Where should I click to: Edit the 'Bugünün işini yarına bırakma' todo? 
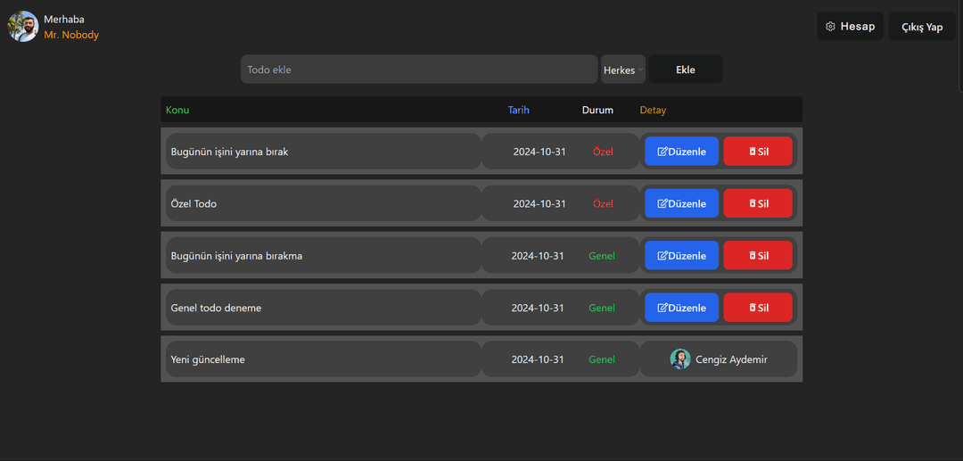pyautogui.click(x=681, y=256)
